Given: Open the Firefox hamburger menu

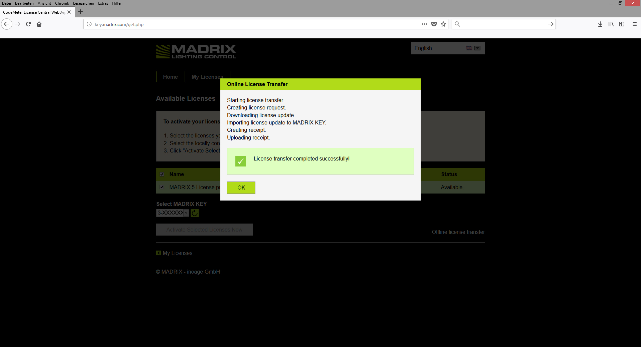Looking at the screenshot, I should (635, 24).
